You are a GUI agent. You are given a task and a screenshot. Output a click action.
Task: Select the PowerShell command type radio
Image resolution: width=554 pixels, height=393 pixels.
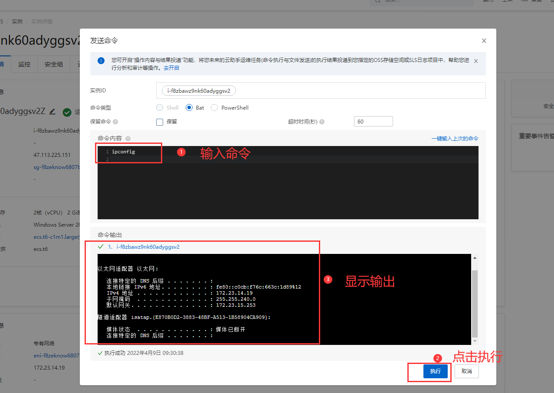click(214, 107)
